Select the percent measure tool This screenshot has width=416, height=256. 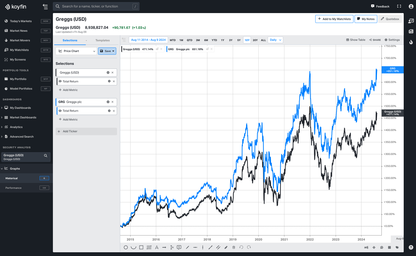172,247
